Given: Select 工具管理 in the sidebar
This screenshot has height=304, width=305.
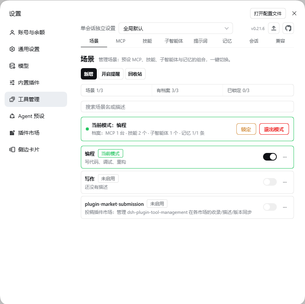Looking at the screenshot, I should click(x=36, y=99).
